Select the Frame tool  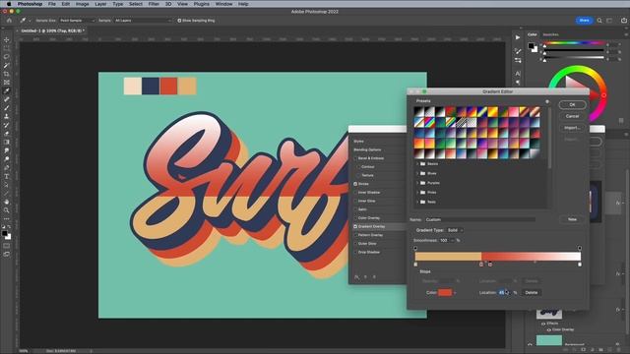7,83
